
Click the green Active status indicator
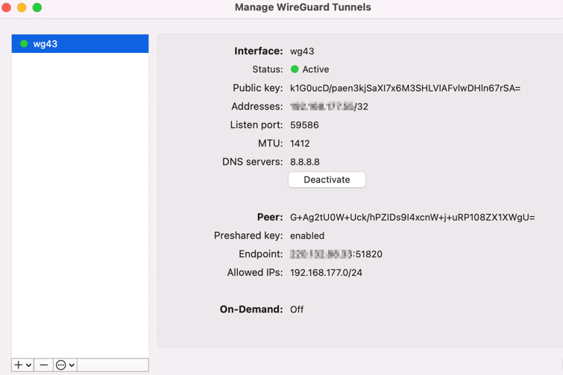[295, 69]
